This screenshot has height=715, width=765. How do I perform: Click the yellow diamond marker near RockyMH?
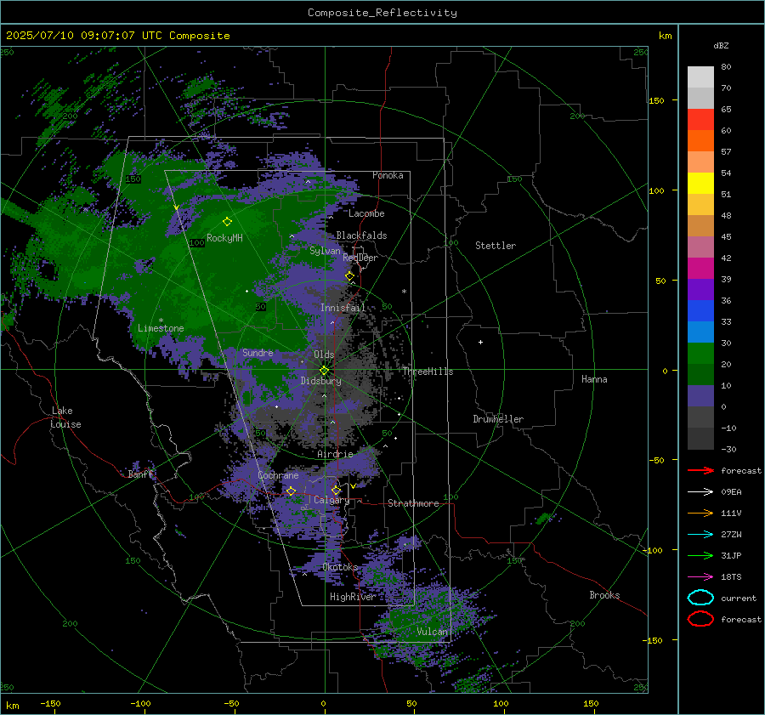[227, 222]
